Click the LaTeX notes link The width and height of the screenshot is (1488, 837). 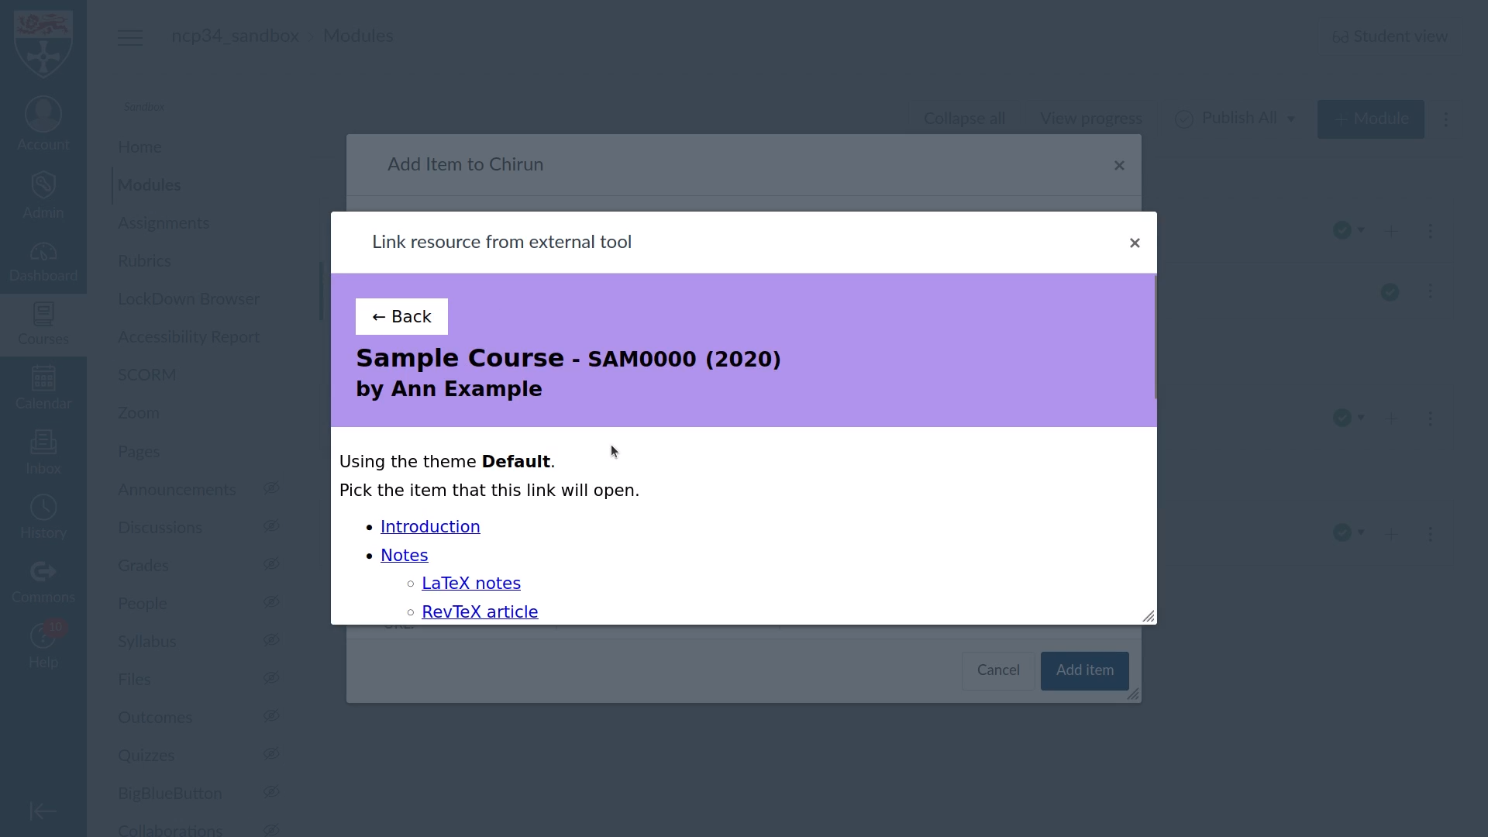pos(471,583)
